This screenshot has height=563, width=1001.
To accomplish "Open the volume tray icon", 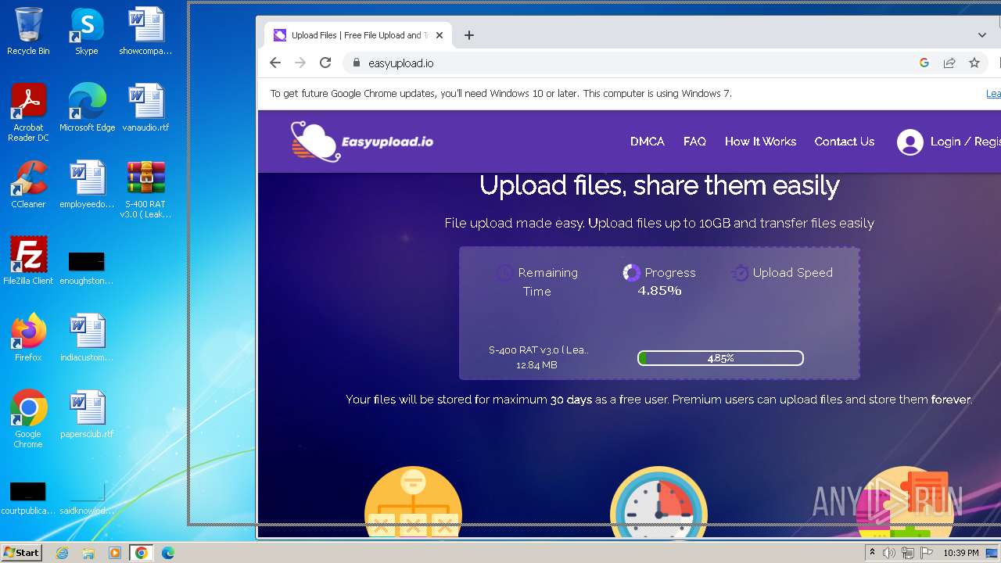I will [889, 553].
